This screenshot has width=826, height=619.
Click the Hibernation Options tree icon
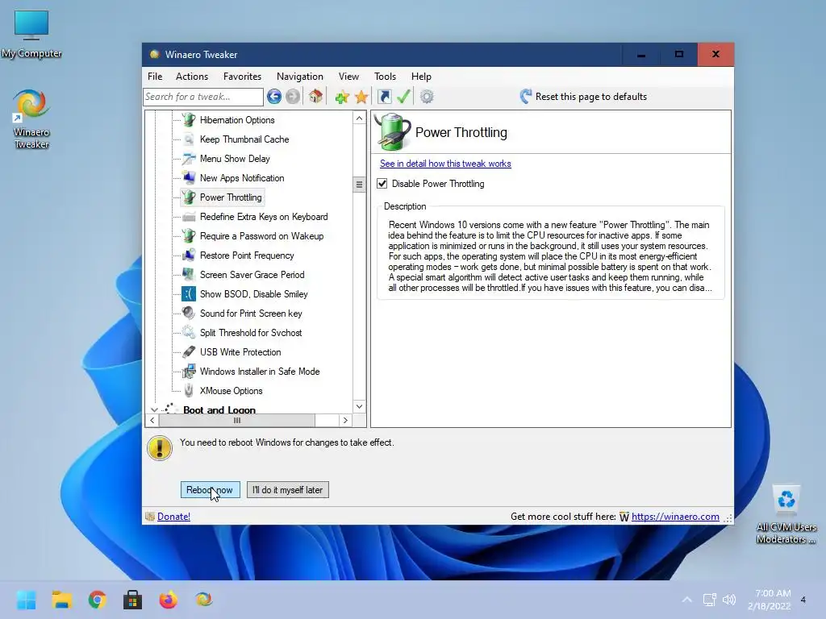tap(189, 120)
